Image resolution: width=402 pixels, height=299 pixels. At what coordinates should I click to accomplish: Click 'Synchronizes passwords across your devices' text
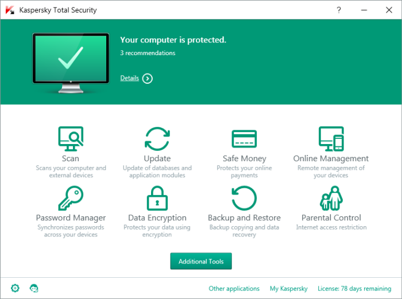click(x=71, y=231)
